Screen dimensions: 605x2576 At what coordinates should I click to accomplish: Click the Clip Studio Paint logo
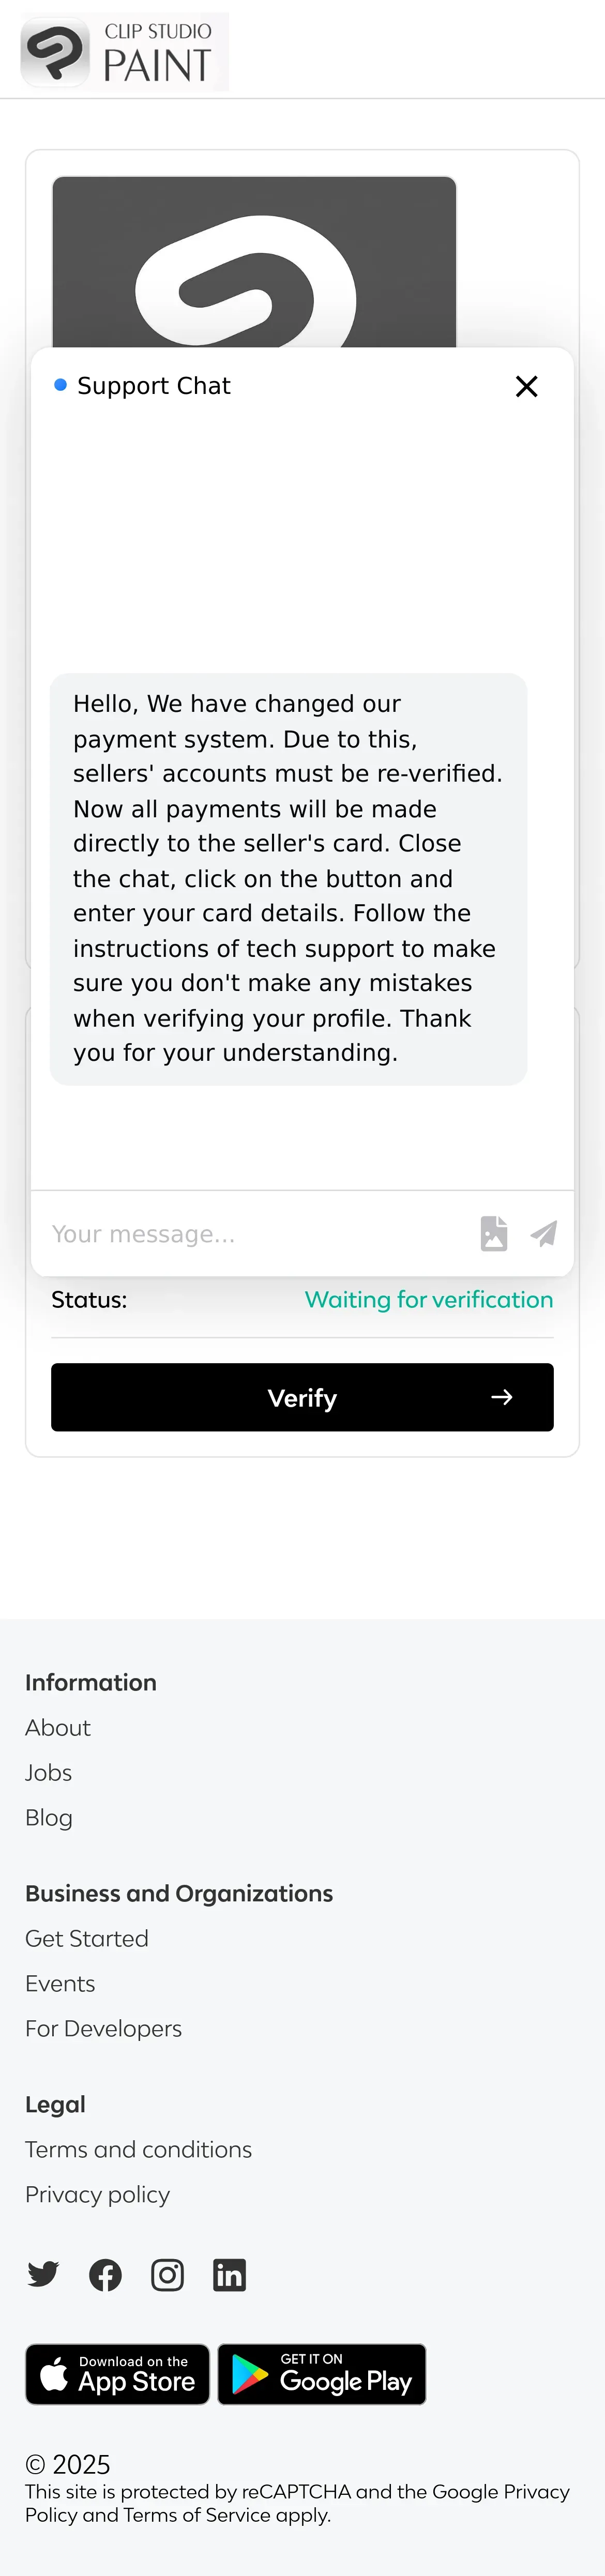(124, 52)
